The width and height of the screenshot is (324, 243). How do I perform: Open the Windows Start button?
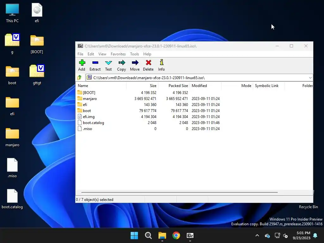pyautogui.click(x=134, y=235)
